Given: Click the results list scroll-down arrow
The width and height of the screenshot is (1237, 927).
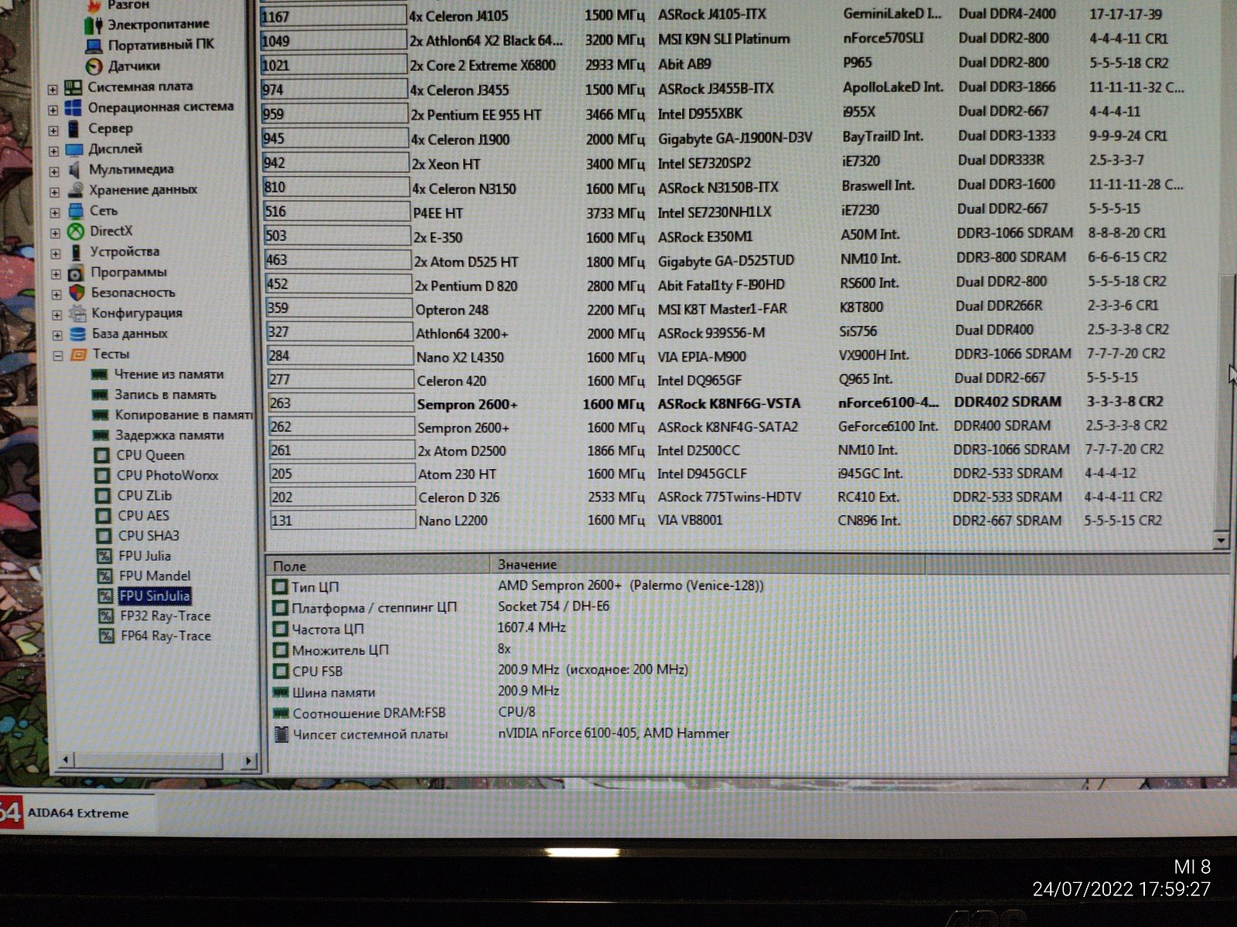Looking at the screenshot, I should click(x=1222, y=540).
